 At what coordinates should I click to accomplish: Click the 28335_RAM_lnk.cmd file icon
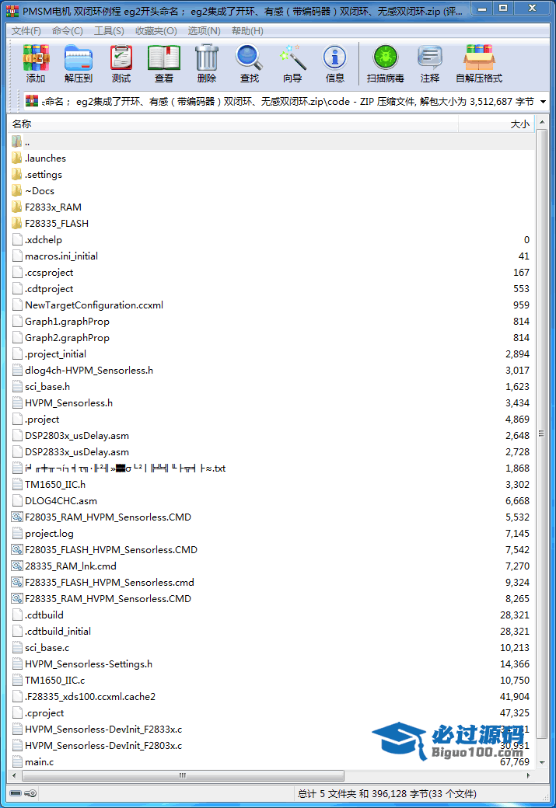[x=17, y=566]
